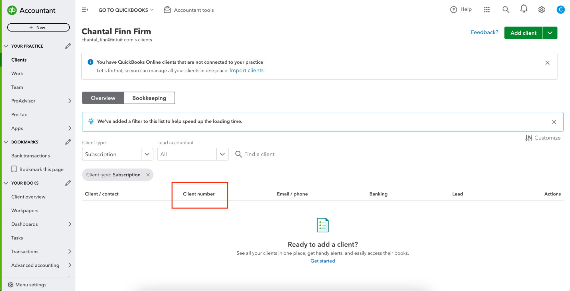Open the Accountant tools briefcase icon

(167, 10)
